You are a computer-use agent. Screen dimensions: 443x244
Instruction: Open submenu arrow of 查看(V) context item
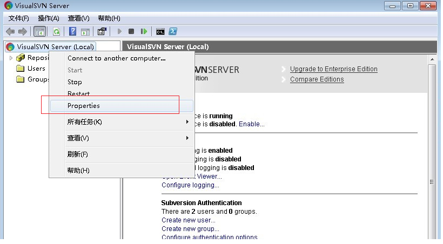[187, 138]
